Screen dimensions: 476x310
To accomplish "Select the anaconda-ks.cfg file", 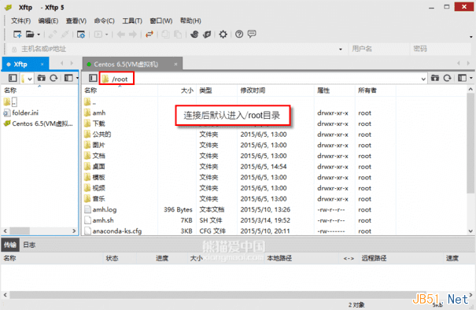I will [117, 231].
